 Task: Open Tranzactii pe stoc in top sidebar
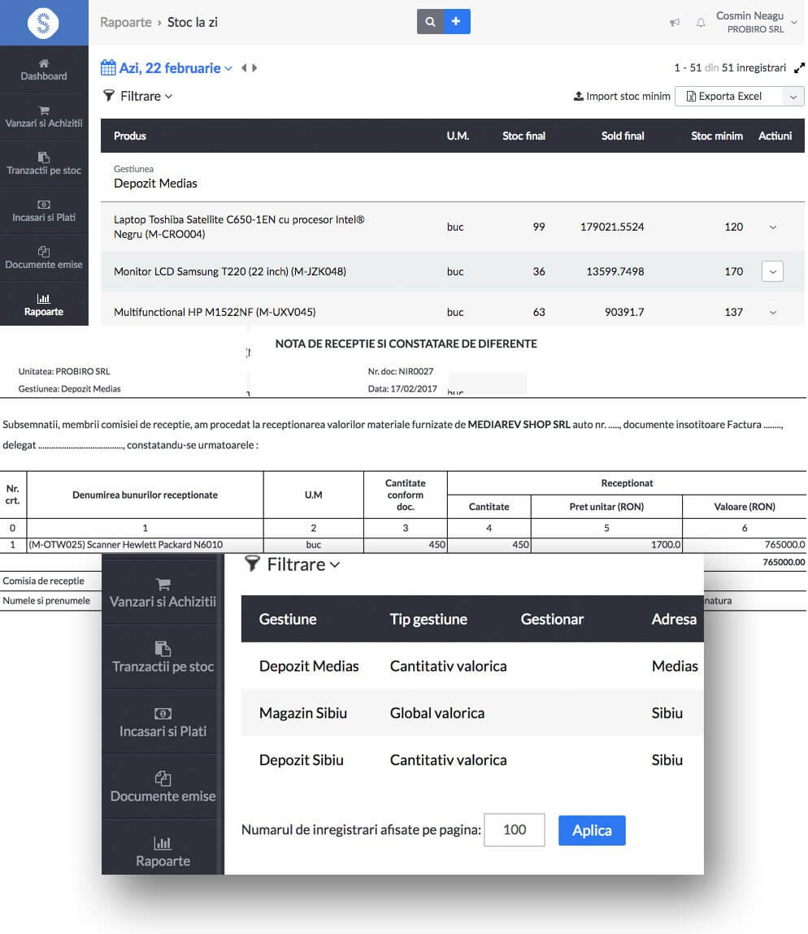tap(44, 163)
